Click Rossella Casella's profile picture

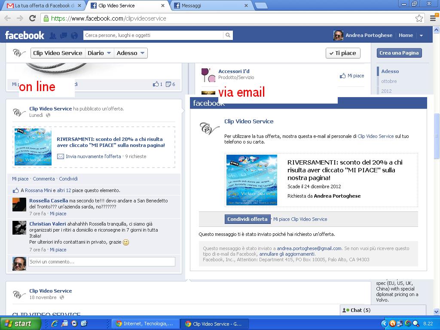tap(19, 204)
